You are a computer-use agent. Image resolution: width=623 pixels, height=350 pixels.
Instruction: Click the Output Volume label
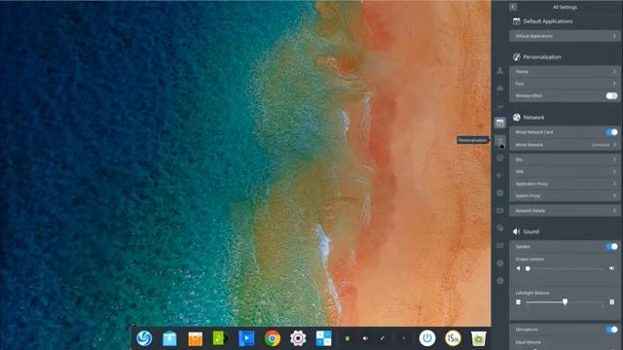[x=530, y=260]
